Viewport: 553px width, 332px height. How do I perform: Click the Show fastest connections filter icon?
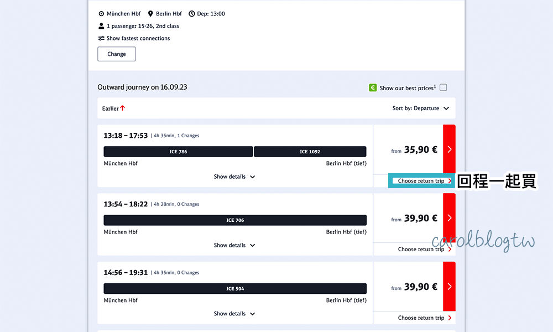(101, 38)
